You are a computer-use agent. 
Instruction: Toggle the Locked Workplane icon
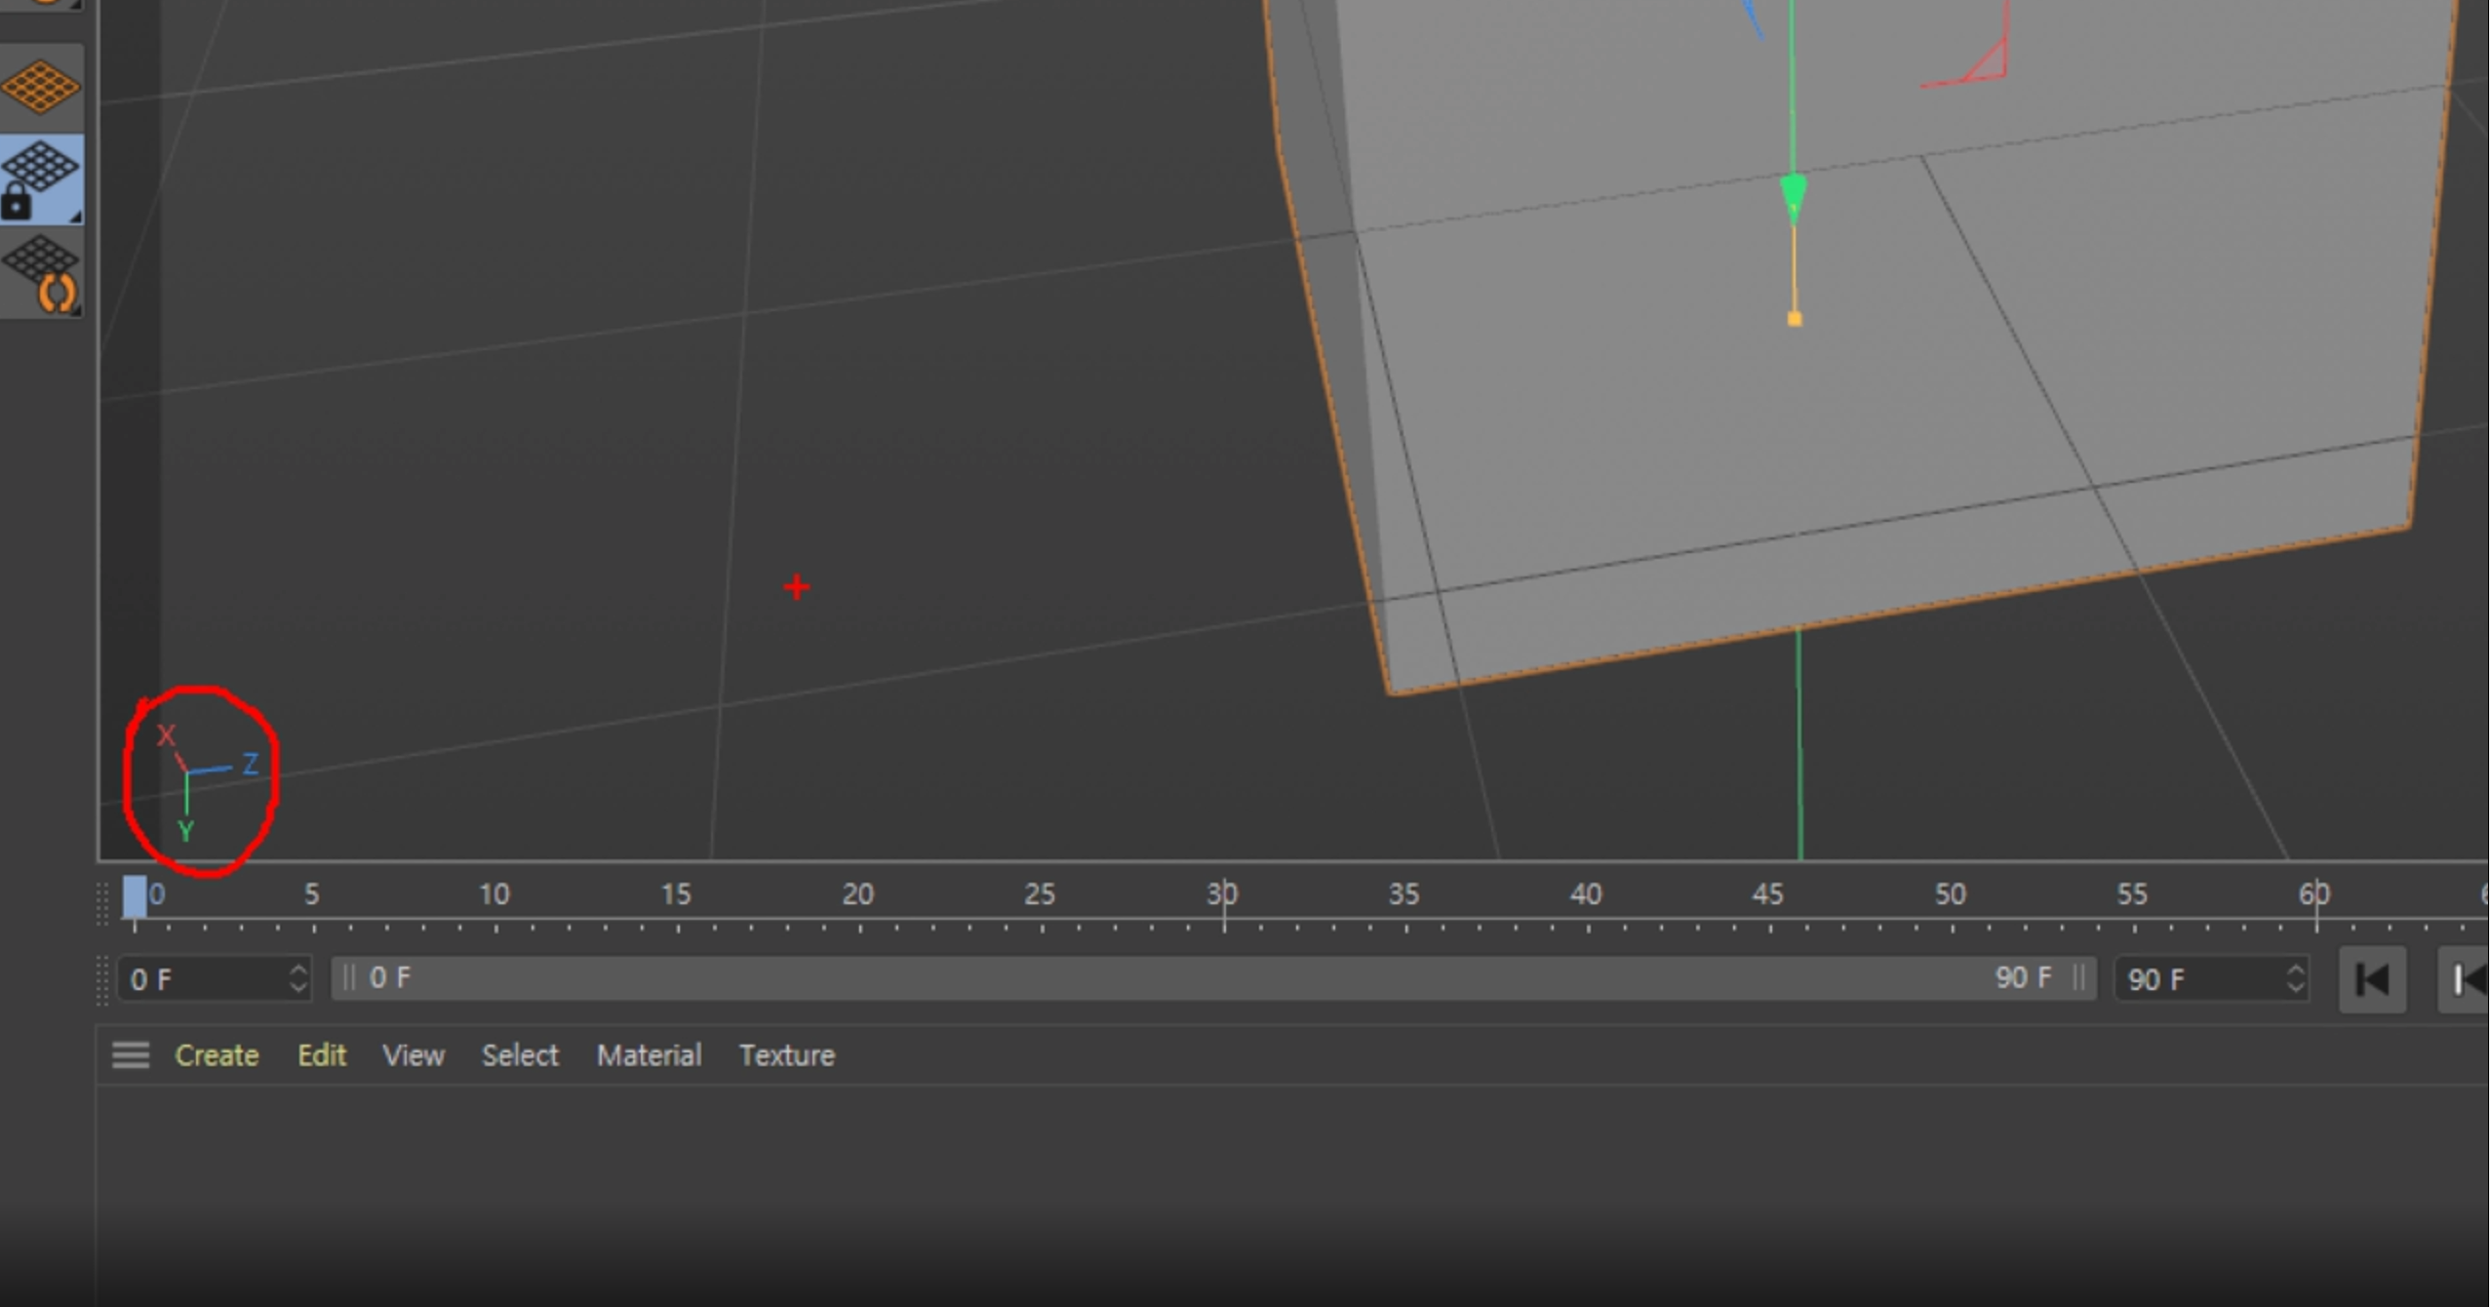(x=40, y=179)
